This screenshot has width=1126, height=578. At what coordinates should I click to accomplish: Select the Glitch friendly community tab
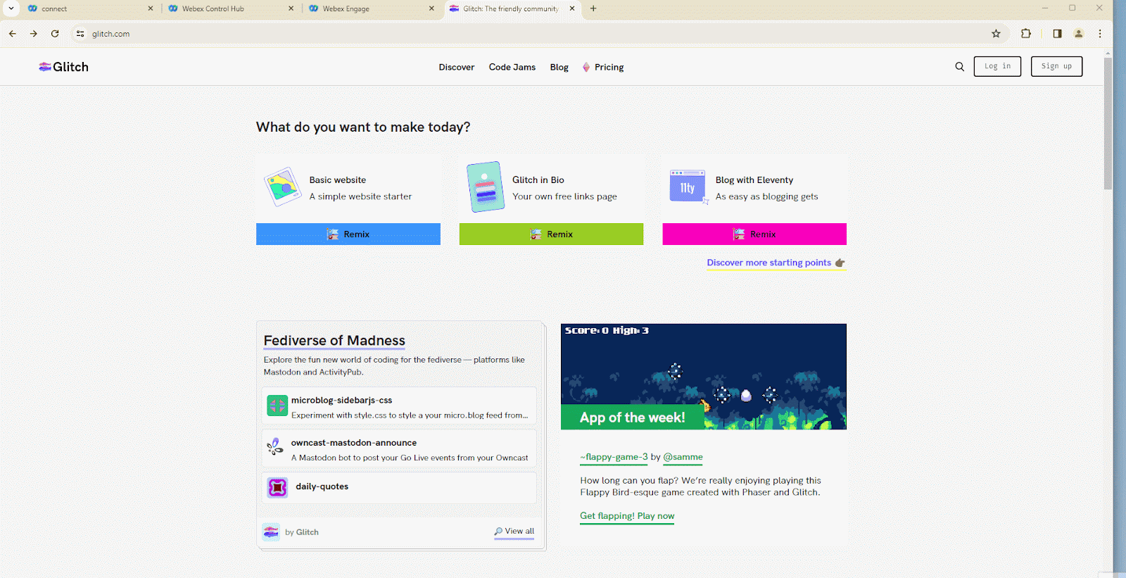click(x=512, y=8)
